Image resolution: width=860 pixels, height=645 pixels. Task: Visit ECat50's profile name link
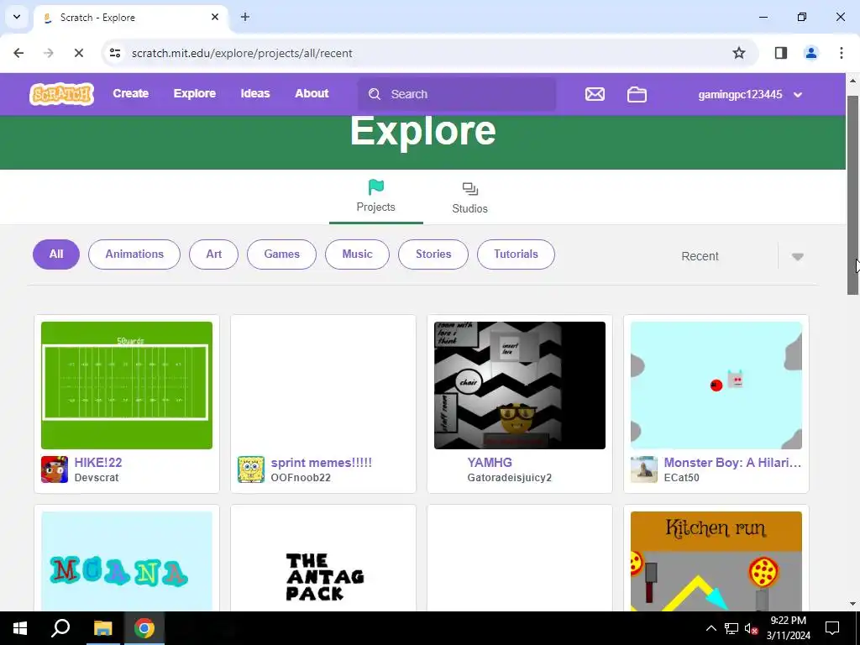(x=682, y=478)
